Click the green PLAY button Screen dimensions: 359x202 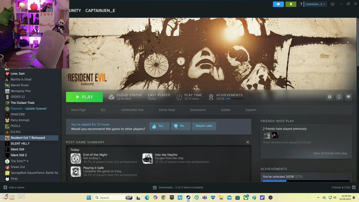tap(84, 97)
